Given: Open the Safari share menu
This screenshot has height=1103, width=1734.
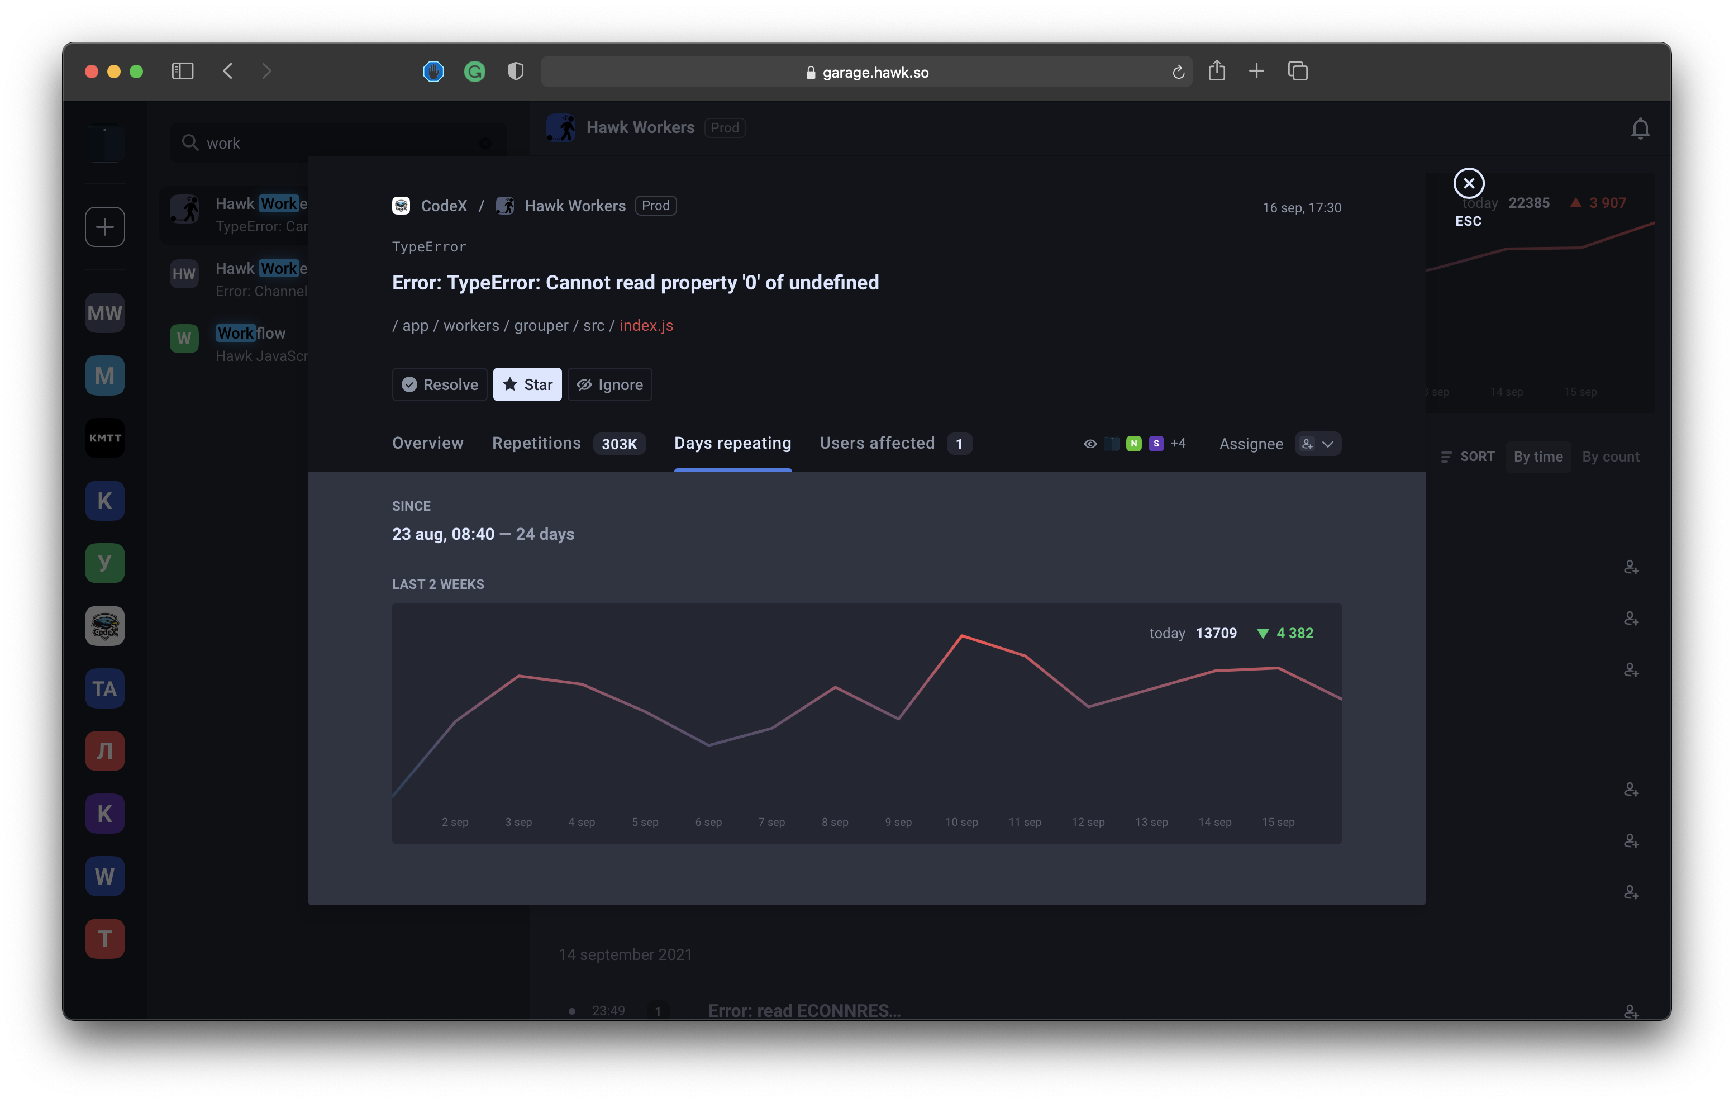Looking at the screenshot, I should (1217, 70).
